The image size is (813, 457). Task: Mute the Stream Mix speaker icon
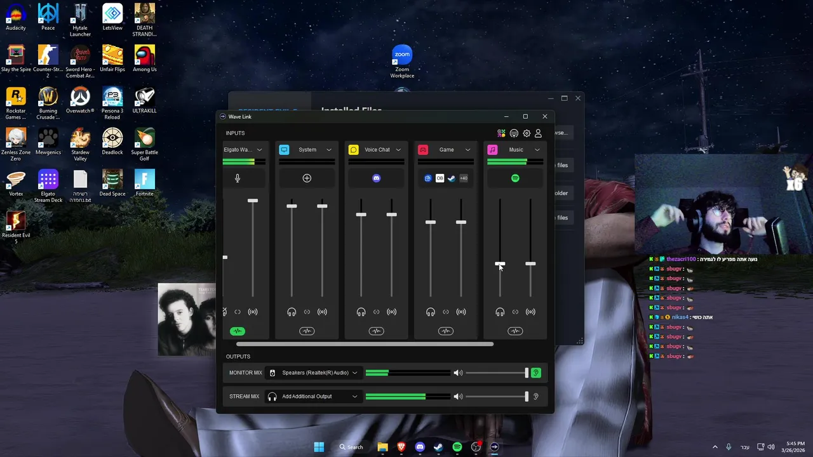pyautogui.click(x=458, y=397)
